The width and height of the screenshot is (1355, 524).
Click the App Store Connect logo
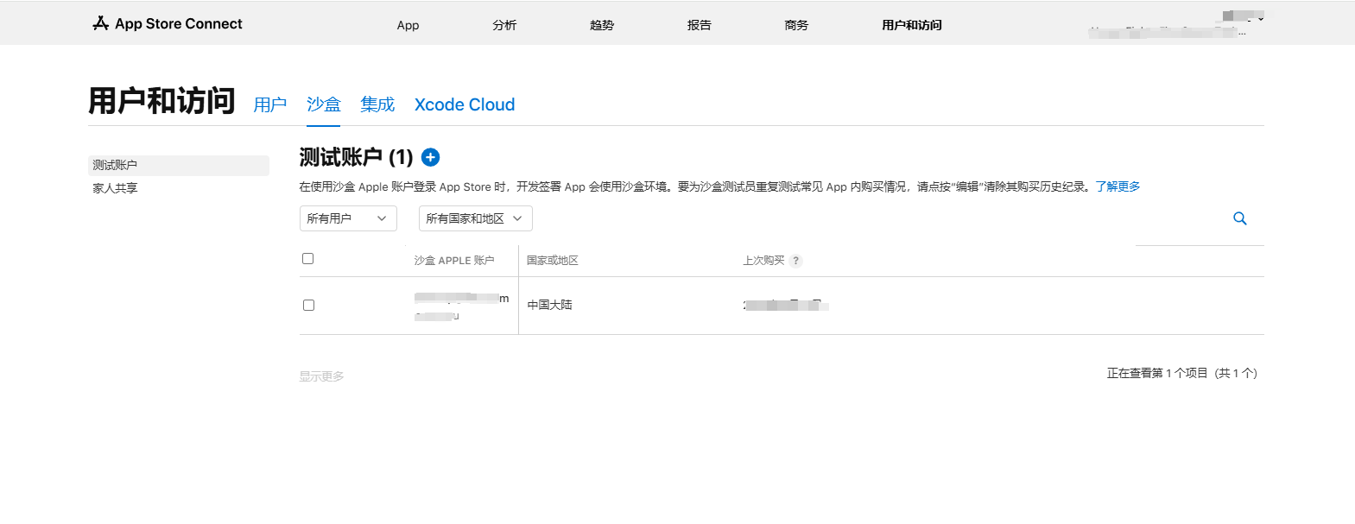tap(168, 23)
